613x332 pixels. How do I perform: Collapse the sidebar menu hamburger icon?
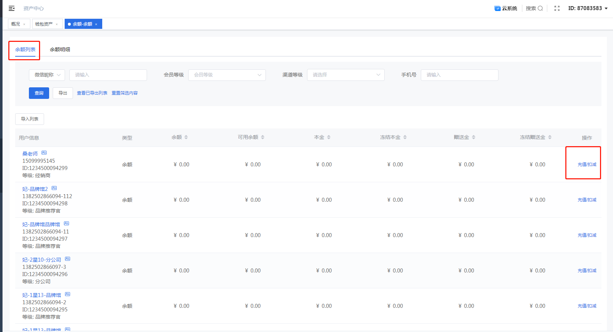coord(12,8)
